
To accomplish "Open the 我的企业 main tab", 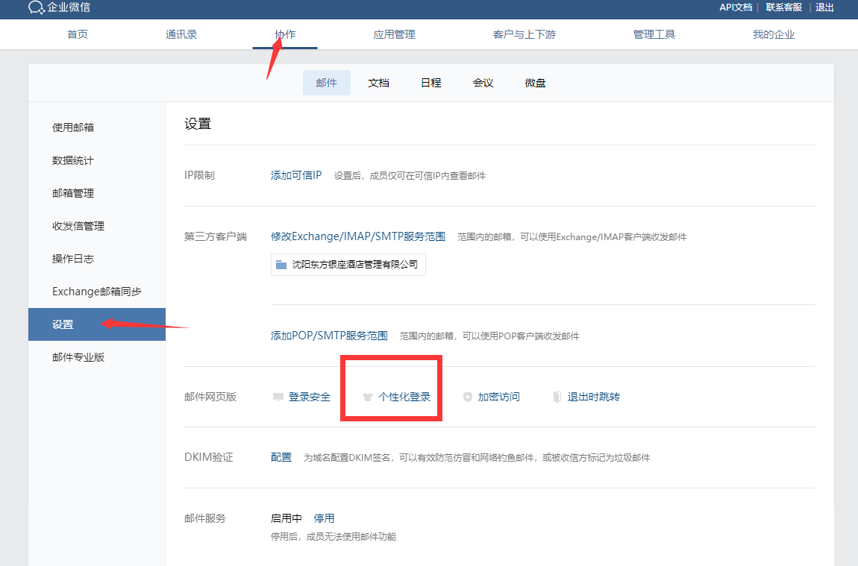I will 774,34.
